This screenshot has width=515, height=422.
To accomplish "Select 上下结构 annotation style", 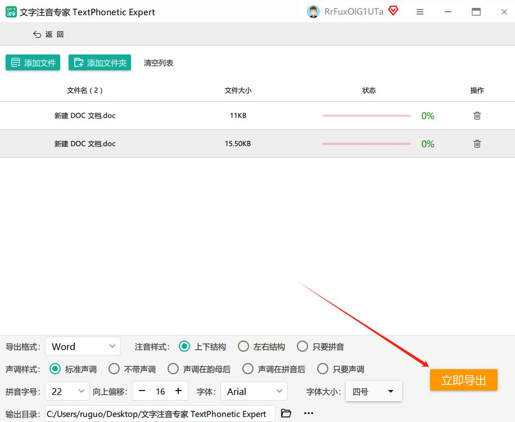I will point(202,347).
